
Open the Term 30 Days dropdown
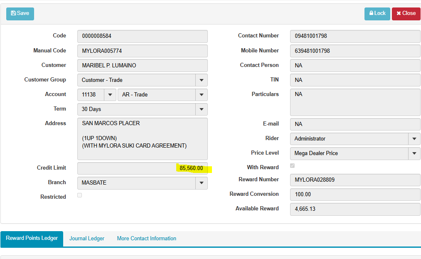[x=201, y=109]
